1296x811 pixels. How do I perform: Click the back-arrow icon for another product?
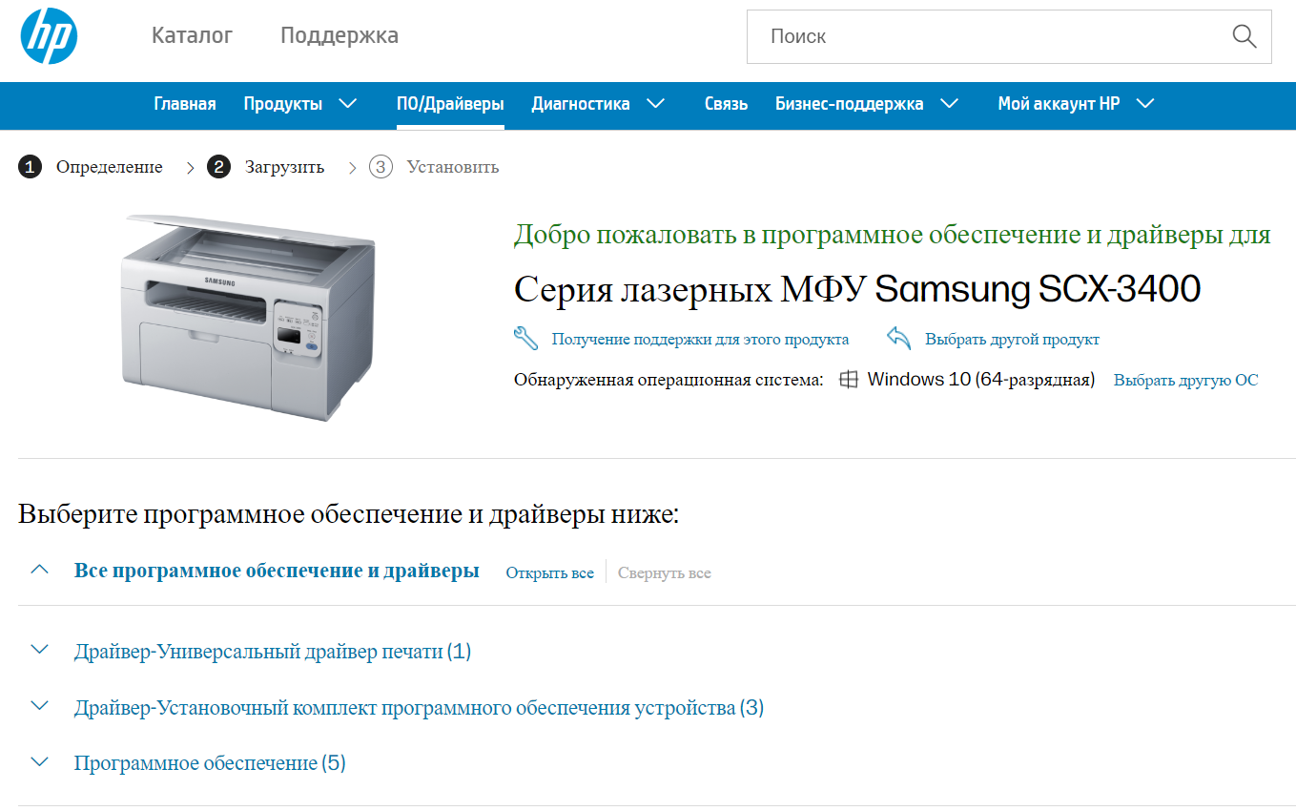[x=898, y=338]
